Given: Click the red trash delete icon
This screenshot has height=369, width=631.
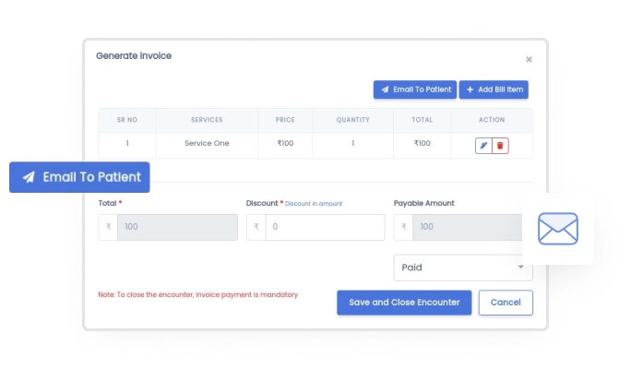Looking at the screenshot, I should (500, 146).
